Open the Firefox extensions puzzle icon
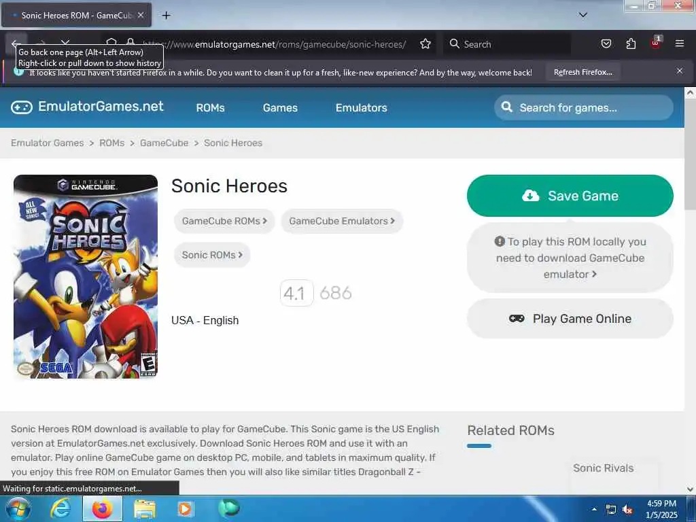The height and width of the screenshot is (522, 696). [x=631, y=43]
